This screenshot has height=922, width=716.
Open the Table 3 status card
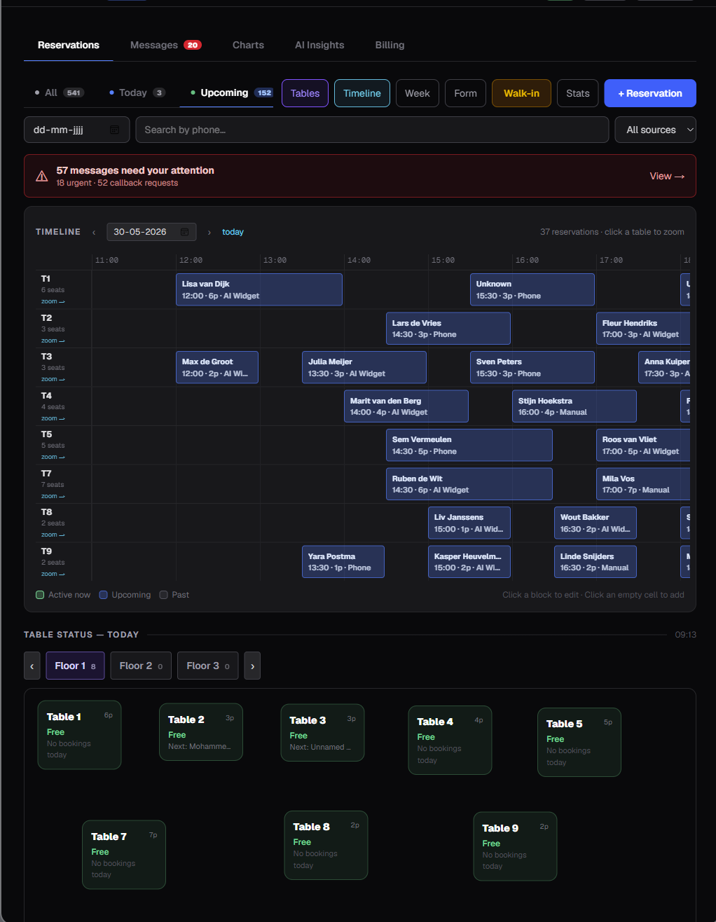323,733
